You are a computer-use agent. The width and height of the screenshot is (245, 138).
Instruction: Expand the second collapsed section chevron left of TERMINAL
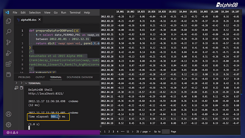click(21, 83)
